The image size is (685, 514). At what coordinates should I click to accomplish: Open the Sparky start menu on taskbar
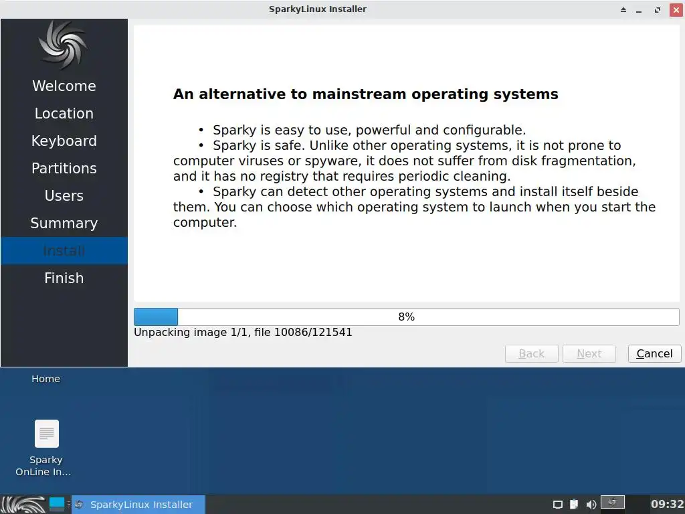tap(23, 505)
